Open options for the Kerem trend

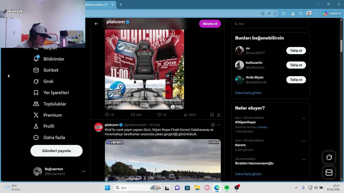304,141
